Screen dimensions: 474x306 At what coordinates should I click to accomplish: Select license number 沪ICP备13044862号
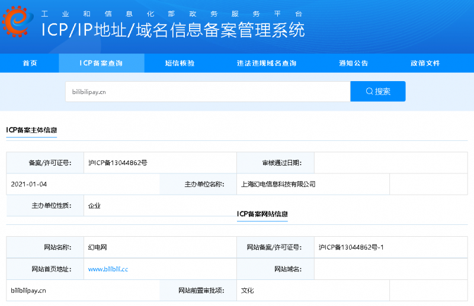117,163
